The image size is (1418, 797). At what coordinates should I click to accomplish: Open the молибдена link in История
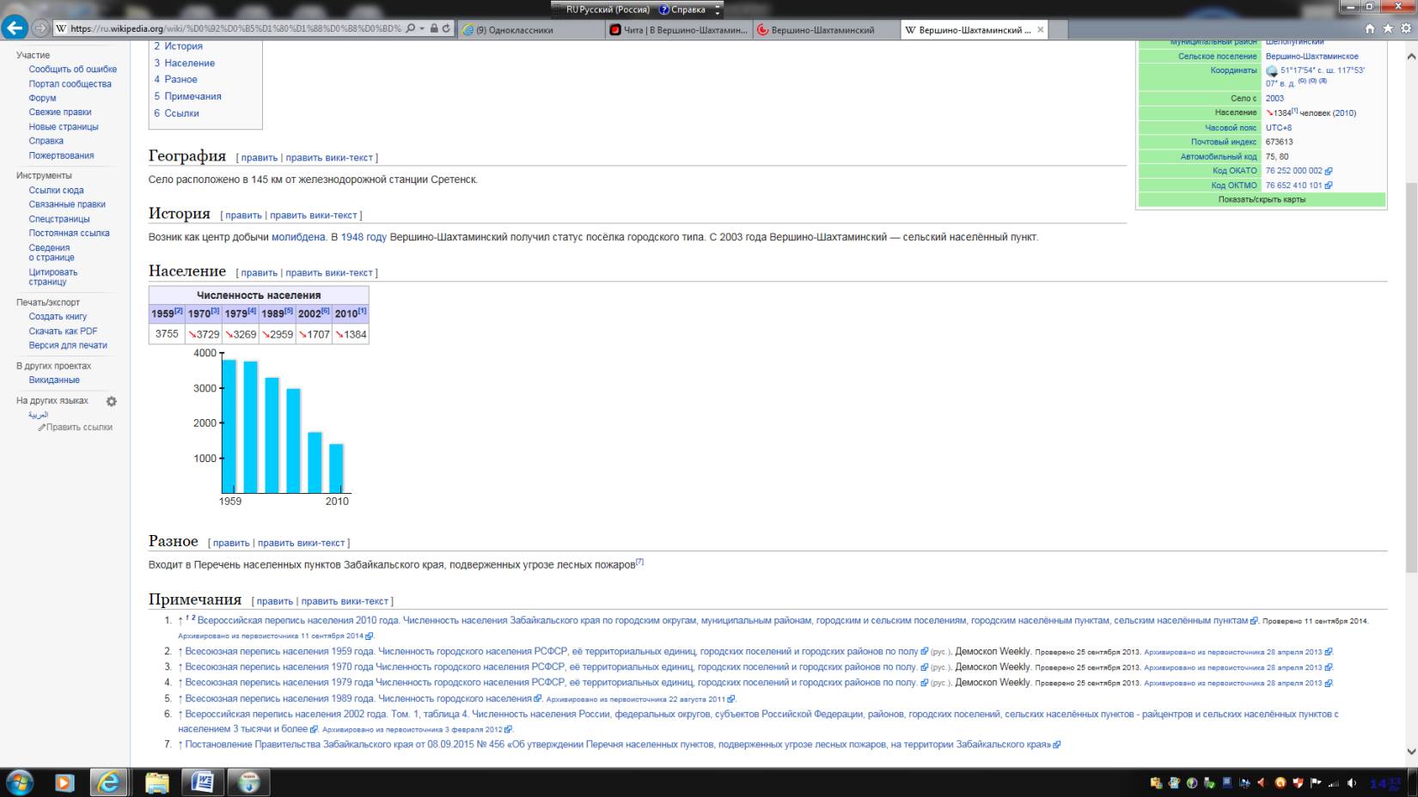coord(298,237)
